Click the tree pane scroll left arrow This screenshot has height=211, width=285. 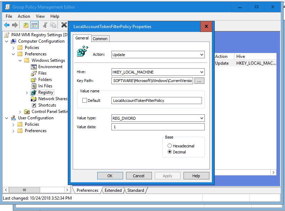[x=6, y=190]
